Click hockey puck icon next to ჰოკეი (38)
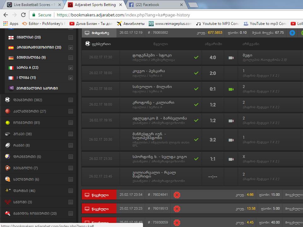The image size is (303, 227). [8, 134]
